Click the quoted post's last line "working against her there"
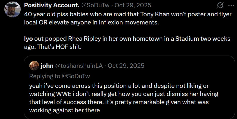 pyautogui.click(x=64, y=110)
